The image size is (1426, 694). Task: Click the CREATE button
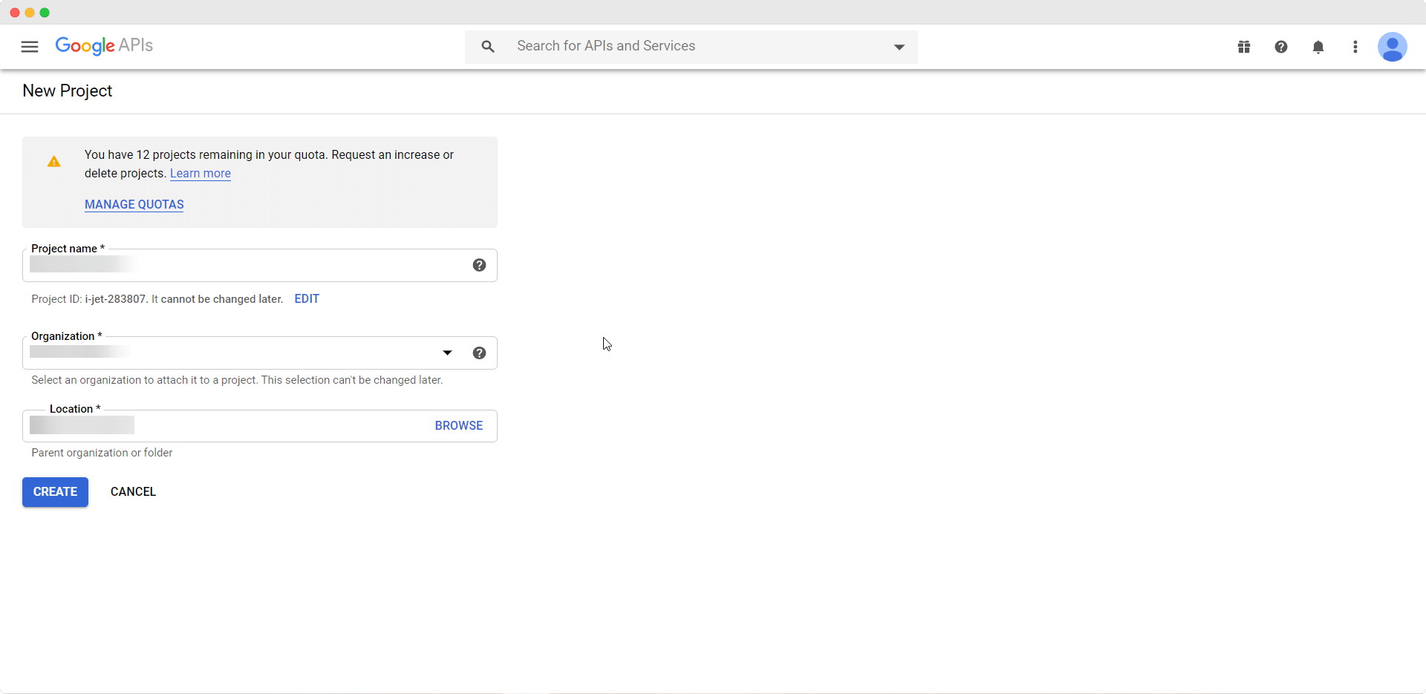(x=55, y=492)
